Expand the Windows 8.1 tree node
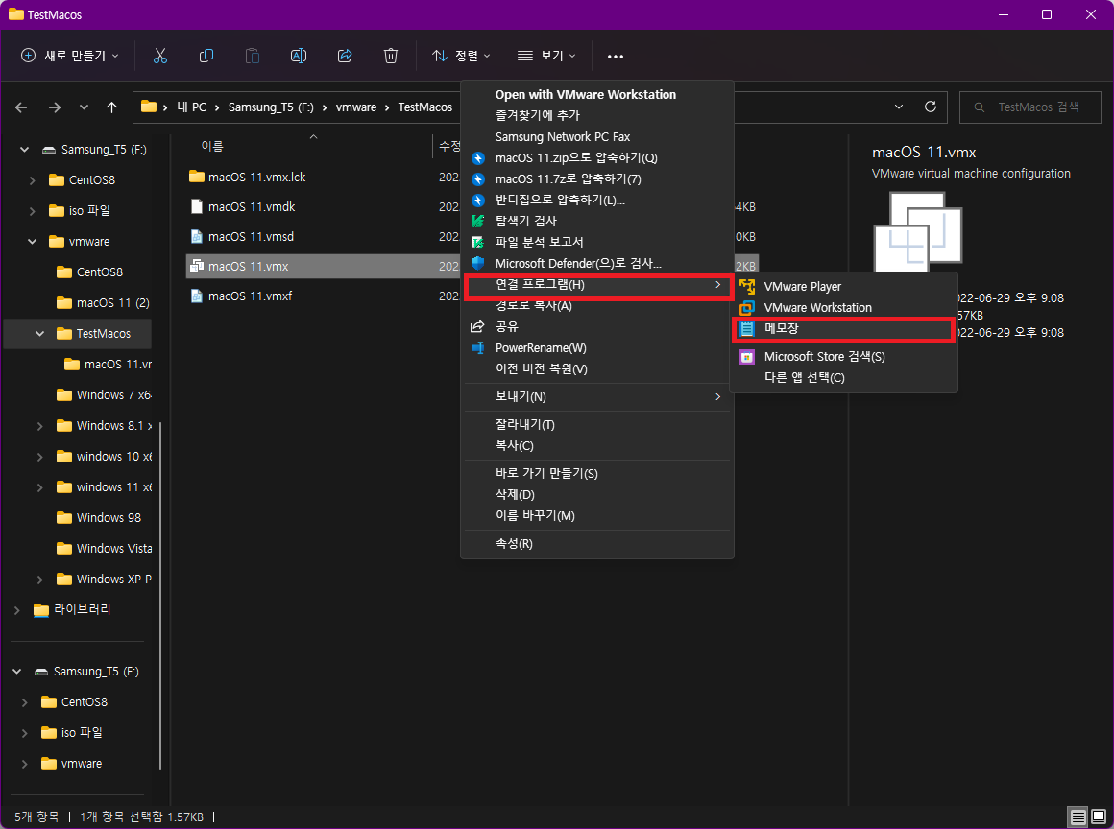The image size is (1114, 829). [39, 426]
